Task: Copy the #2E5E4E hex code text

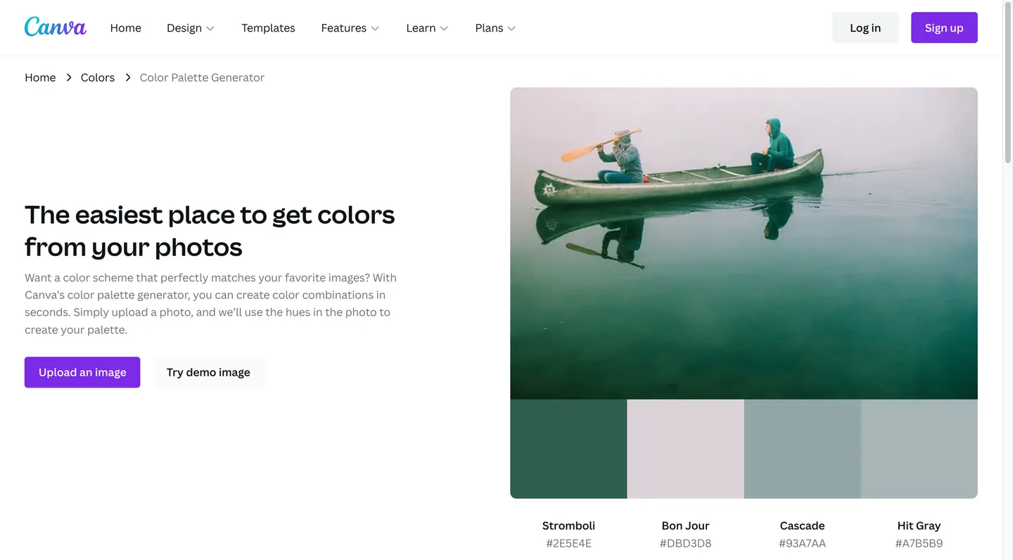Action: point(568,543)
